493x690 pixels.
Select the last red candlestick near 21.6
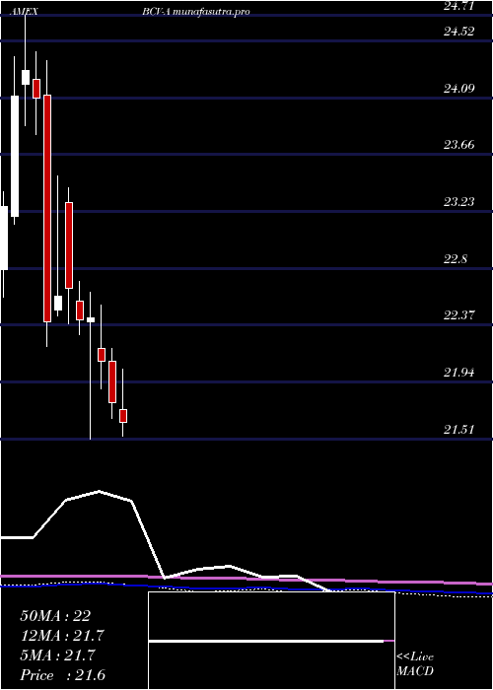[123, 416]
